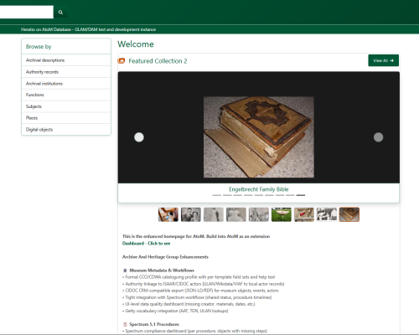Viewport: 419px width, 335px height.
Task: Click the magnifier search button
Action: click(x=60, y=13)
